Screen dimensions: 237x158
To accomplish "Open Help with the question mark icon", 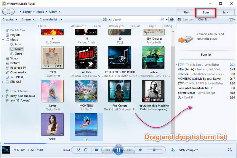I will tap(172, 20).
